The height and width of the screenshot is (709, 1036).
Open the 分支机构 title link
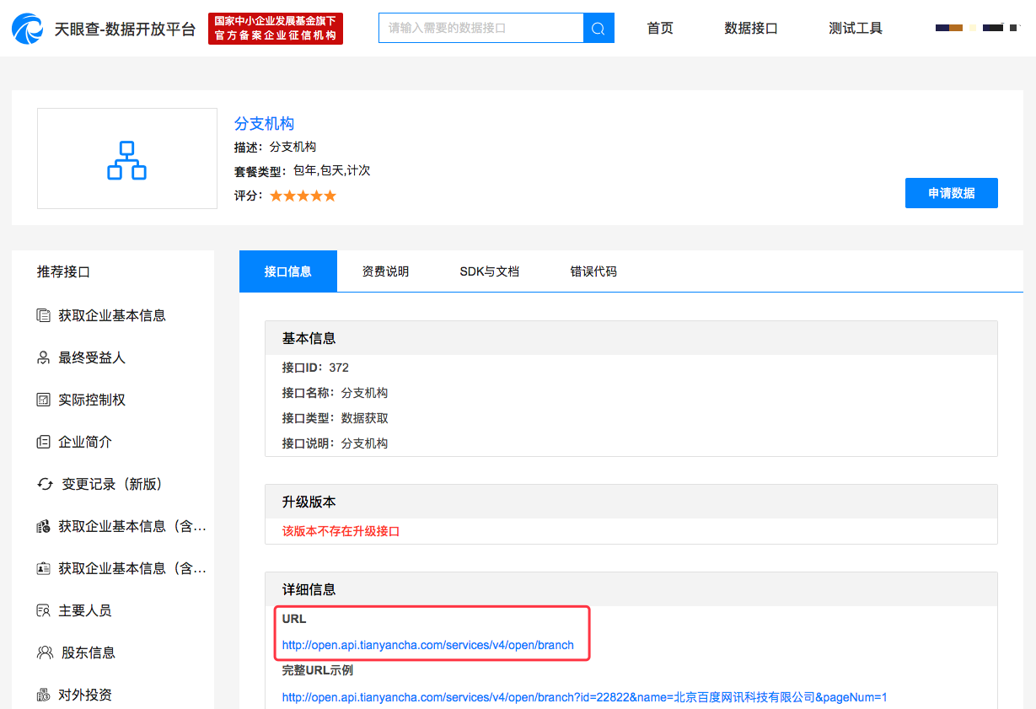click(264, 124)
